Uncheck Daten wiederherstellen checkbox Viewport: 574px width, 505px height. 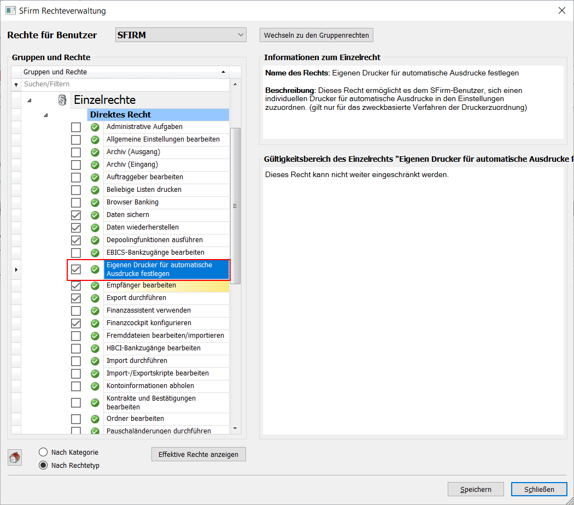click(x=76, y=227)
